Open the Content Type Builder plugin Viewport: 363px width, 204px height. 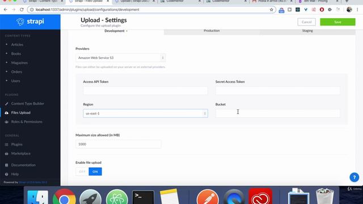click(28, 104)
